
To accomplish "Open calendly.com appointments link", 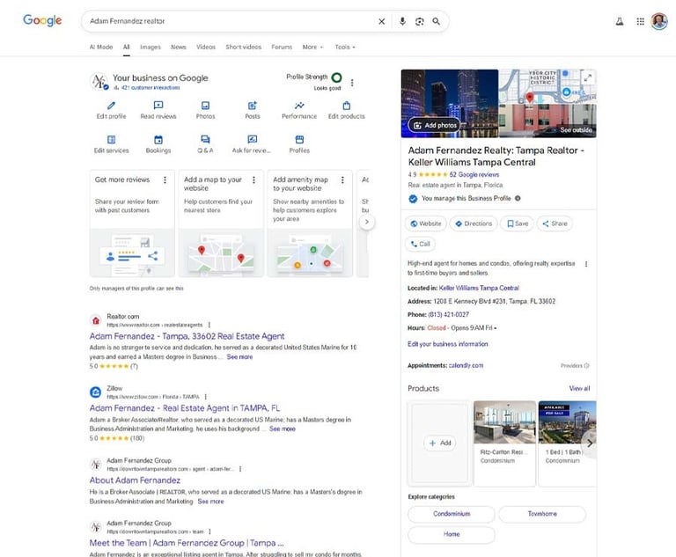I will click(466, 365).
